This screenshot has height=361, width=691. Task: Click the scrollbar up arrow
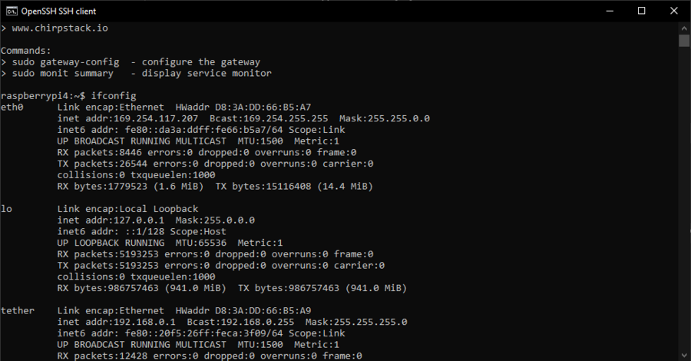point(684,28)
